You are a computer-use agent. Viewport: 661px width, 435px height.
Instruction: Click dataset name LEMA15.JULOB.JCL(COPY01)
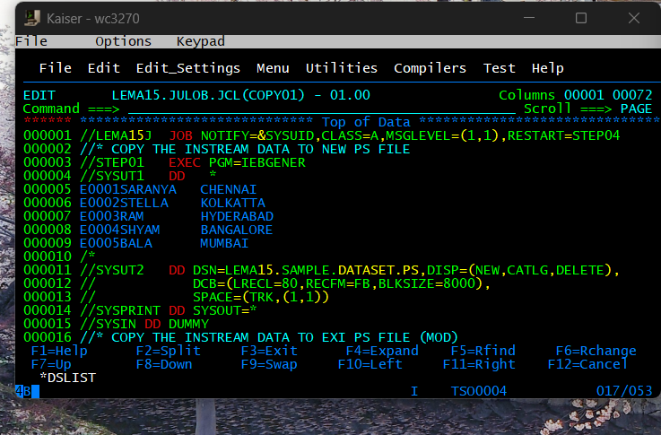[208, 95]
